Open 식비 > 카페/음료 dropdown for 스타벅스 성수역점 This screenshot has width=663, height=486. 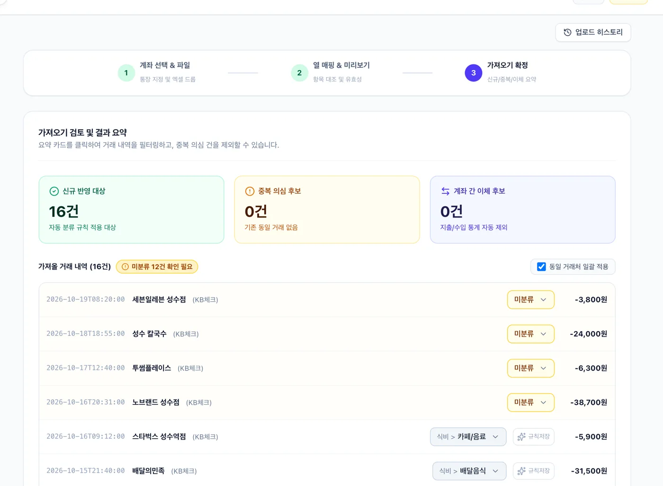(x=468, y=437)
